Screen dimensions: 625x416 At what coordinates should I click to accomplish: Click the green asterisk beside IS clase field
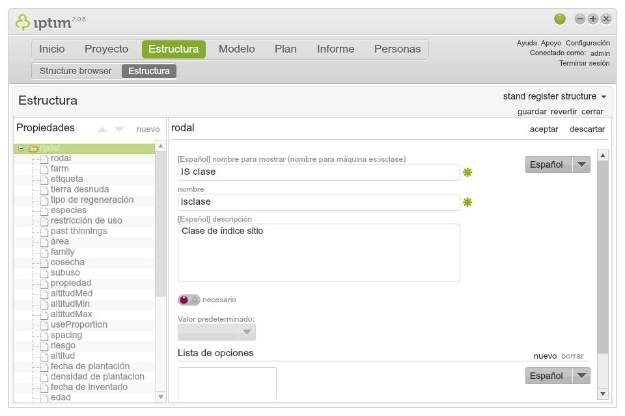(x=467, y=172)
